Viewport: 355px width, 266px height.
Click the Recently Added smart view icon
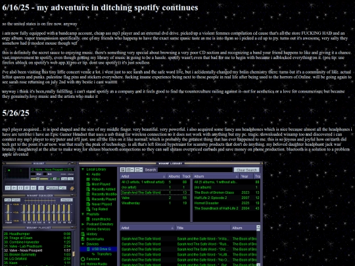point(88,189)
